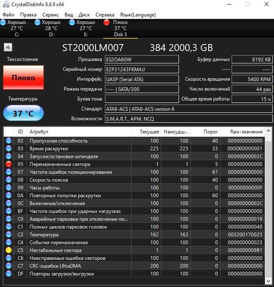The width and height of the screenshot is (274, 287).
Task: Open the Язык(Language) menu
Action: click(x=138, y=15)
